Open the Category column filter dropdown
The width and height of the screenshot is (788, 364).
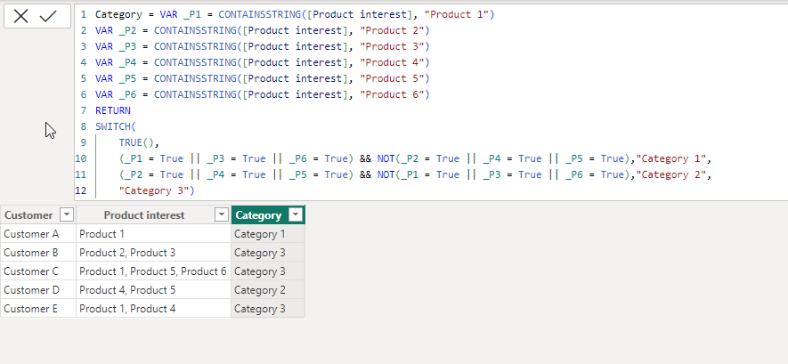(x=296, y=214)
